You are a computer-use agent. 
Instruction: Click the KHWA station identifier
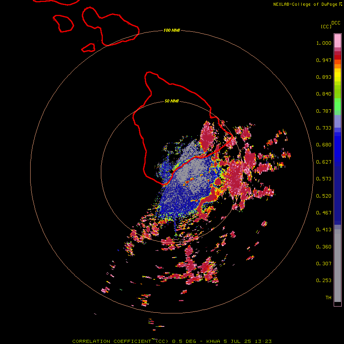tap(213, 341)
